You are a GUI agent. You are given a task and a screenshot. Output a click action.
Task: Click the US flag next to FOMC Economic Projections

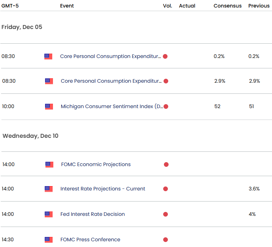coord(49,165)
